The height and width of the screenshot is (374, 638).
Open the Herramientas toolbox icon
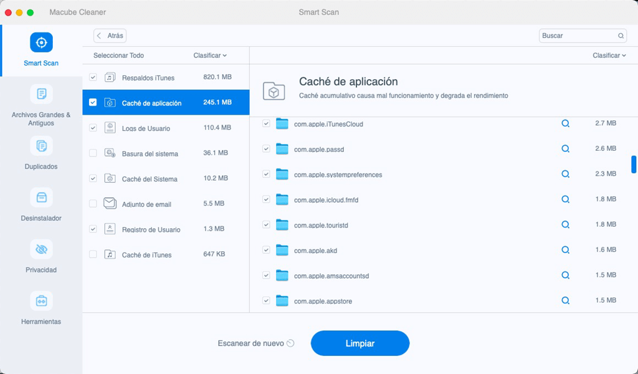(41, 300)
